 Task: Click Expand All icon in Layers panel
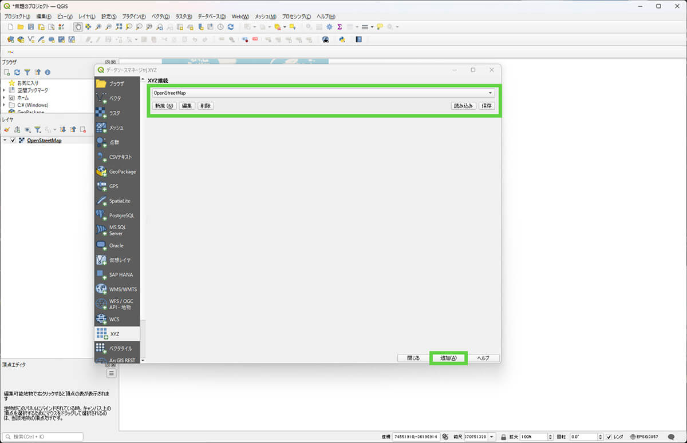63,130
